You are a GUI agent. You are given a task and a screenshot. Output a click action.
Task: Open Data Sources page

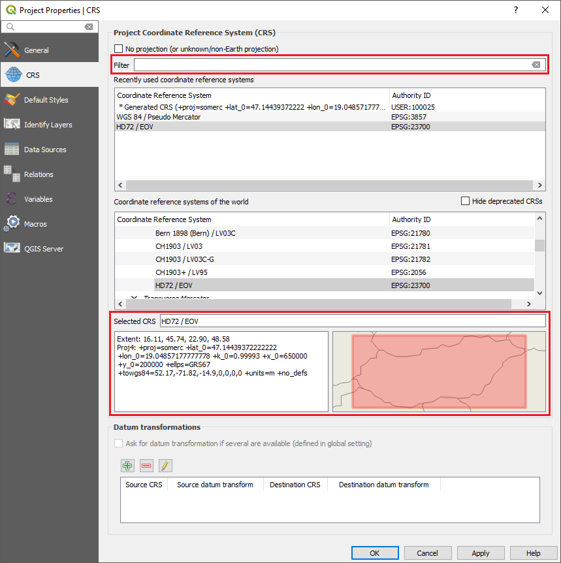point(50,150)
